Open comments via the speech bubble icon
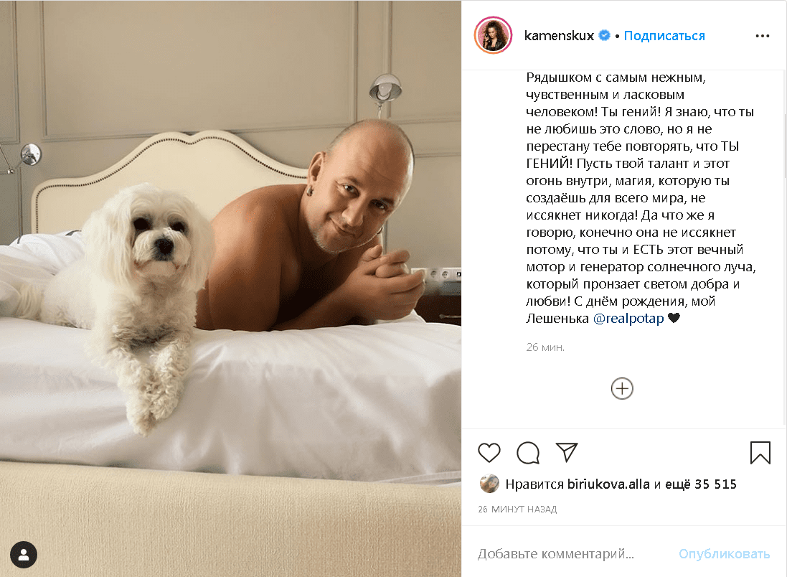This screenshot has height=577, width=787. [528, 452]
